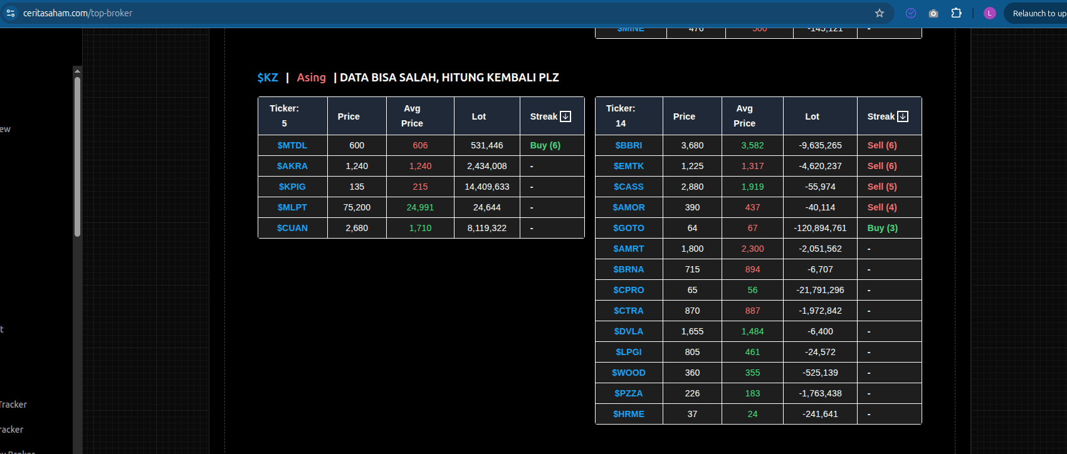This screenshot has width=1067, height=454.
Task: Click the lot value -1,763,438 for $PZZA
Action: (820, 393)
